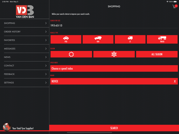Image resolution: width=179 pixels, height=134 pixels.
Task: Clear the NOVEX brand with X
Action: coord(175,81)
